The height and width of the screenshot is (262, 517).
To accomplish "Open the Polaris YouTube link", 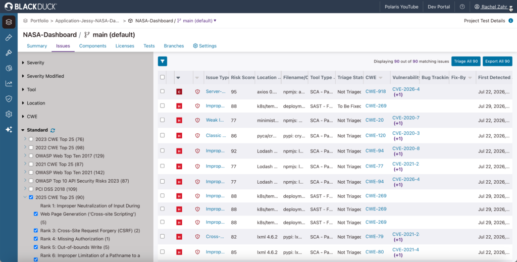I will click(401, 7).
